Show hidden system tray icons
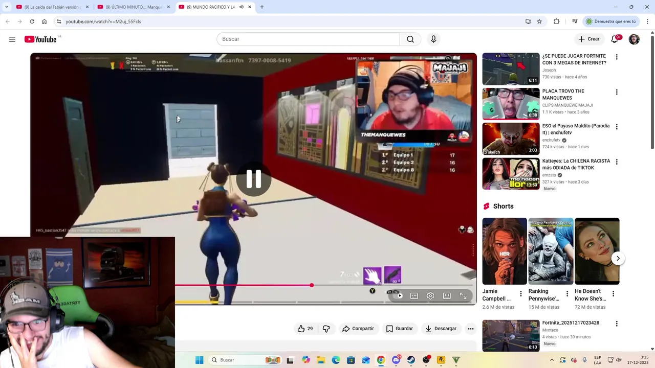 (552, 360)
